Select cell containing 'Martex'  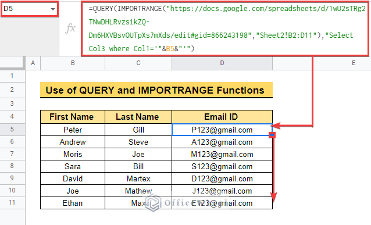[x=138, y=178]
